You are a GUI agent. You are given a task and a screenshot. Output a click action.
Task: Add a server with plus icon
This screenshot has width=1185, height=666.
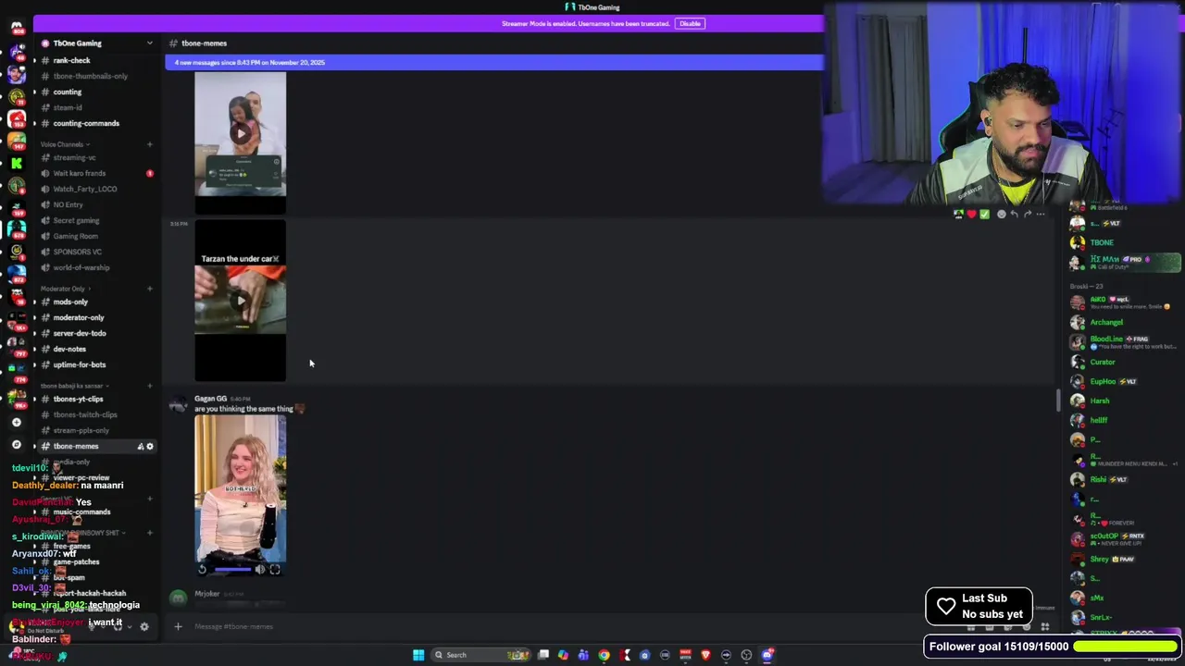tap(16, 422)
